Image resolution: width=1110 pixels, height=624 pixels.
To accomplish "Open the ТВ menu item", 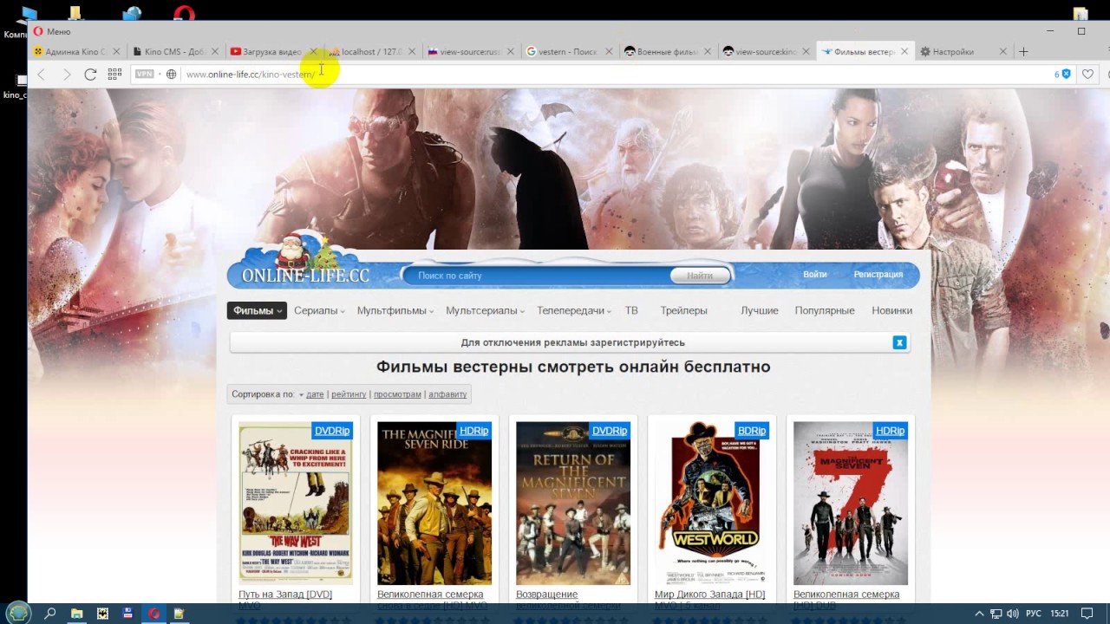I will [631, 310].
